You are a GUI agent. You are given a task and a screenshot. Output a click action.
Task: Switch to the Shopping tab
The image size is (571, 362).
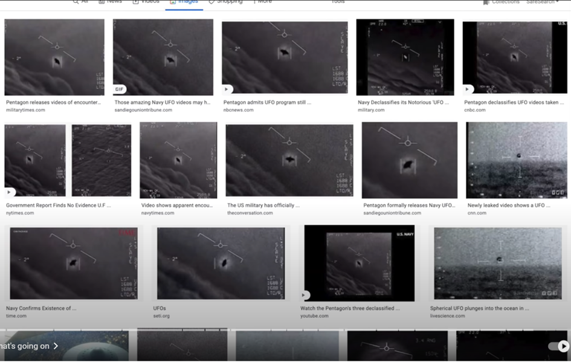coord(225,2)
